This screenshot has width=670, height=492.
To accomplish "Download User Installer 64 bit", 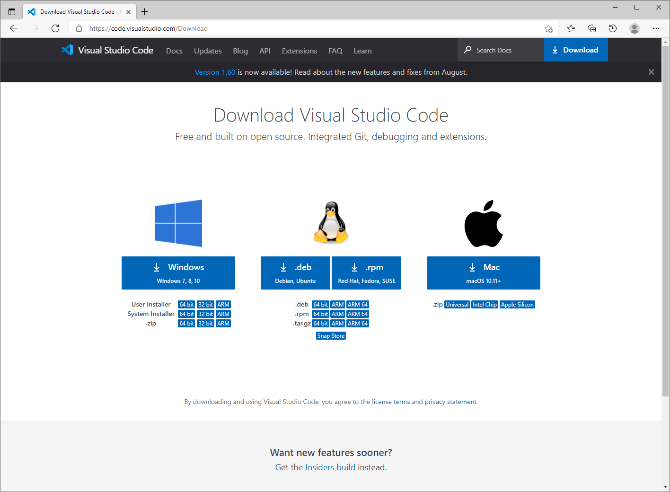I will (186, 305).
